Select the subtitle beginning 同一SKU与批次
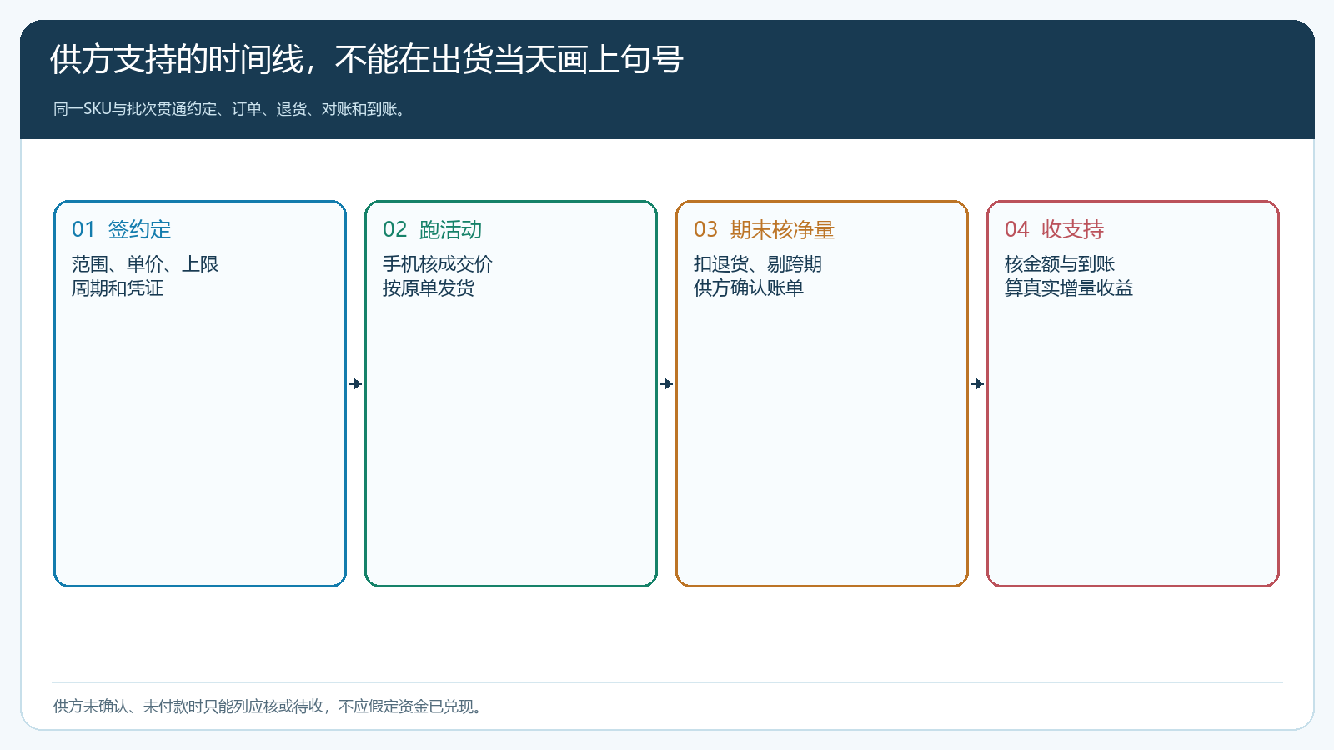 [232, 109]
